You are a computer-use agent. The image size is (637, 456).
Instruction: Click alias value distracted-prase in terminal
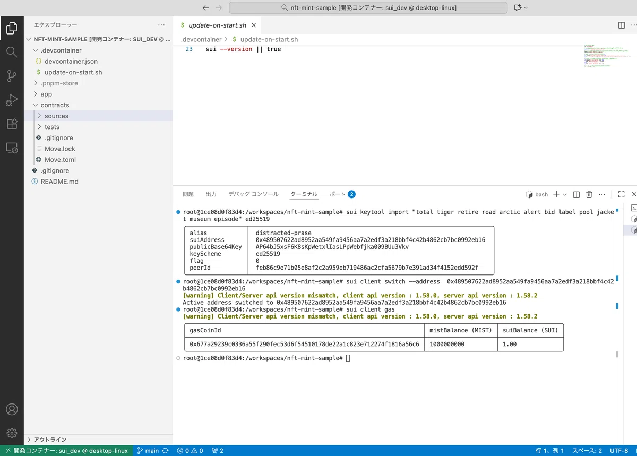tap(283, 233)
